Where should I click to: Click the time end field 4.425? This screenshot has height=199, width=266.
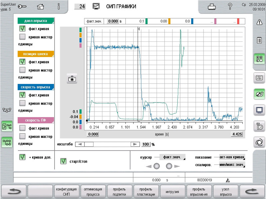[x=237, y=134]
